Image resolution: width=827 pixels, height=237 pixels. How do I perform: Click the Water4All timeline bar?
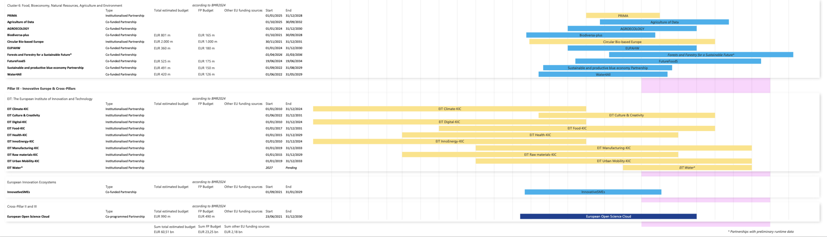pos(603,74)
